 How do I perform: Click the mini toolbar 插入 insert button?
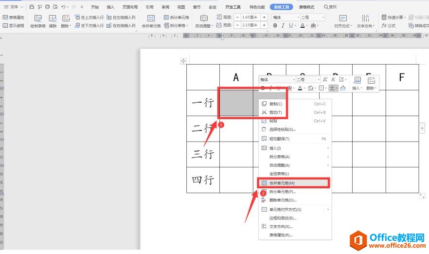click(357, 83)
